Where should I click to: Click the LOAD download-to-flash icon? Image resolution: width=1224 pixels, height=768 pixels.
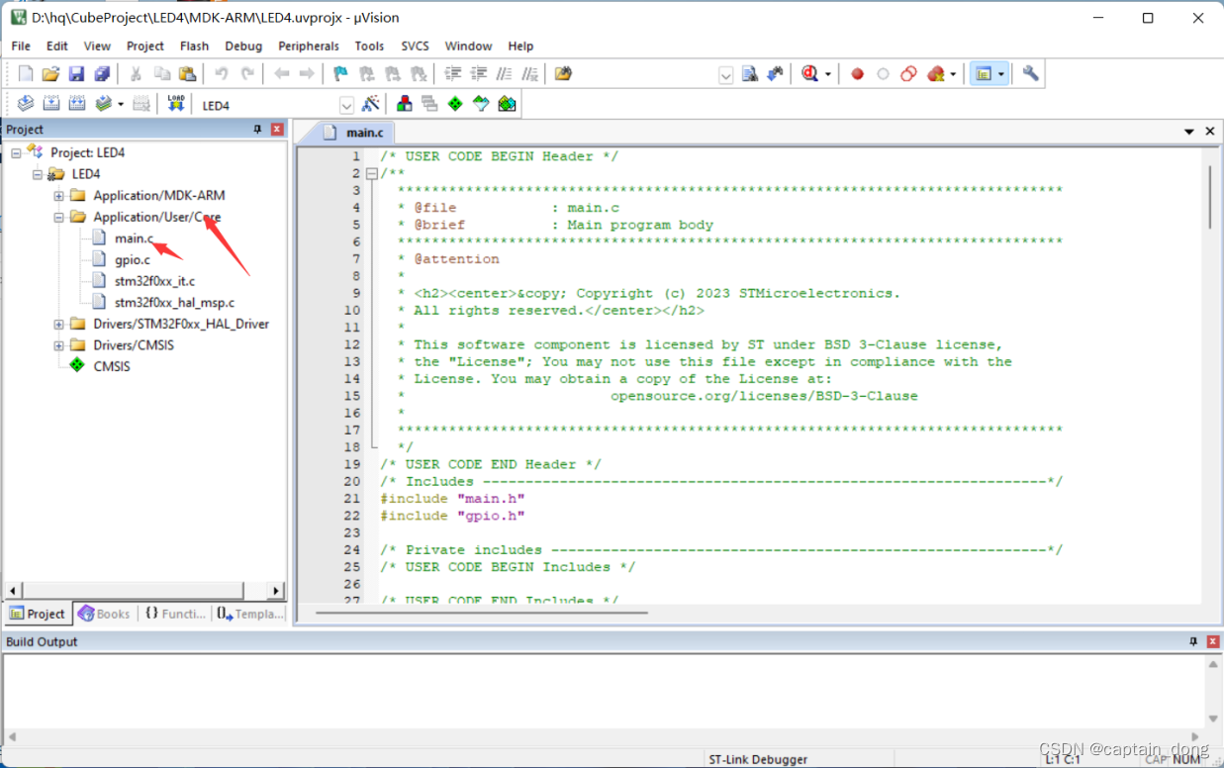[x=176, y=104]
